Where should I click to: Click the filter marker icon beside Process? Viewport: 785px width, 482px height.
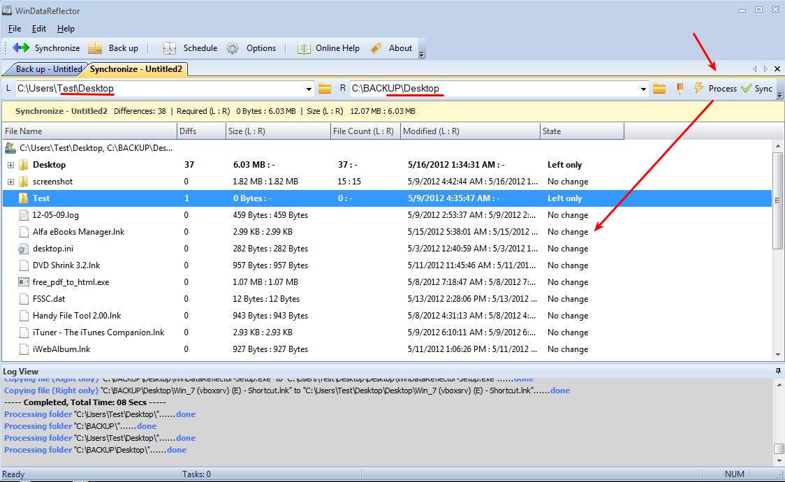(680, 89)
